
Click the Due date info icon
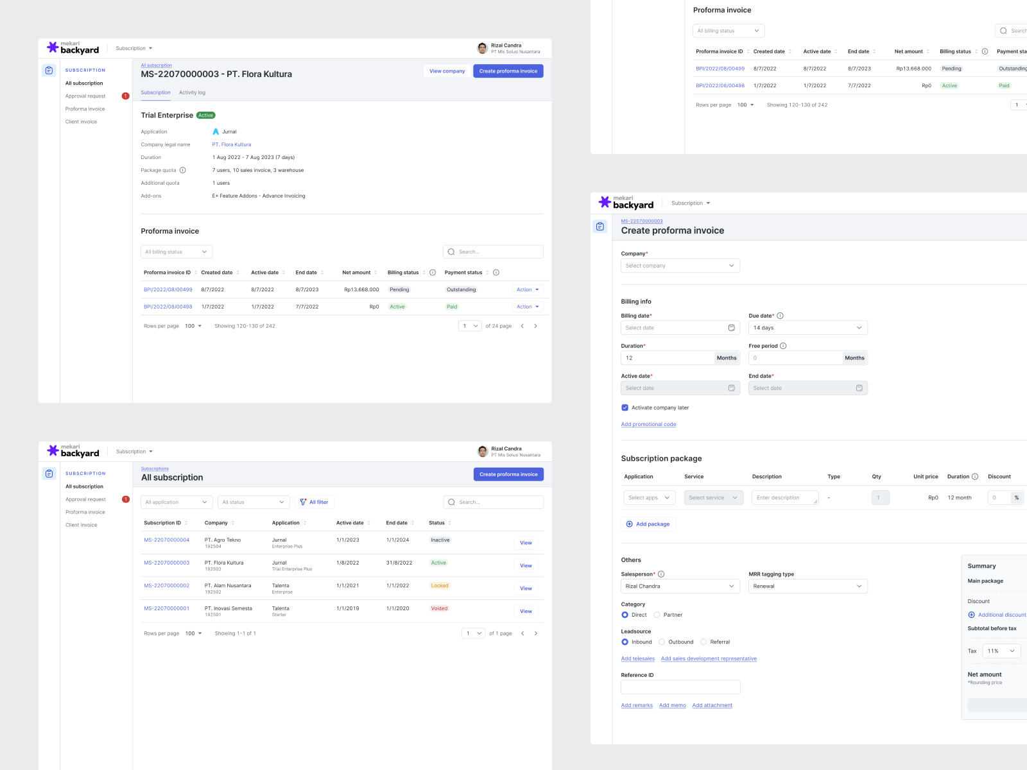(781, 316)
